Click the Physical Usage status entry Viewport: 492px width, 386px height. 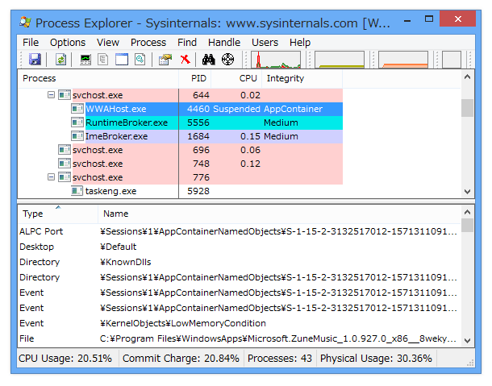pyautogui.click(x=376, y=359)
